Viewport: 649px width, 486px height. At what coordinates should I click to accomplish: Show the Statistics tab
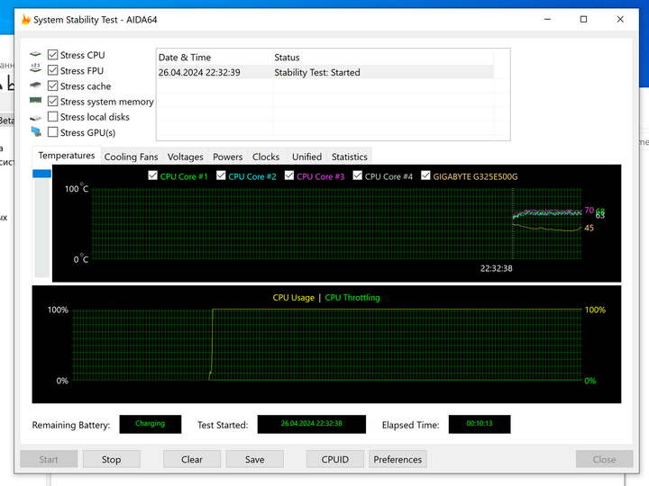tap(350, 157)
